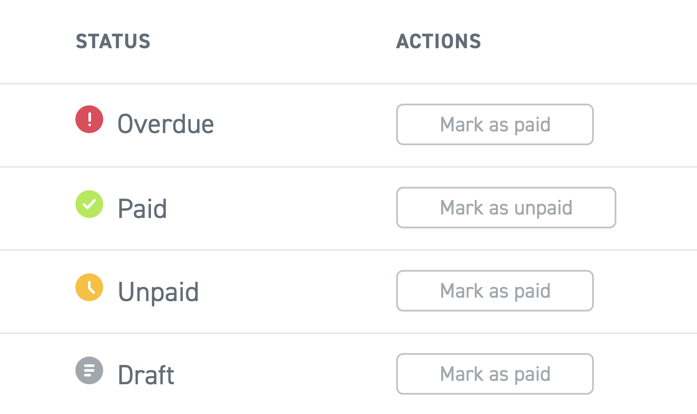Image resolution: width=697 pixels, height=414 pixels.
Task: Mark the Overdue invoice as paid
Action: point(495,124)
